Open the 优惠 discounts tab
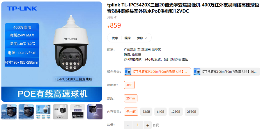This screenshot has height=131, width=262. coord(115,38)
